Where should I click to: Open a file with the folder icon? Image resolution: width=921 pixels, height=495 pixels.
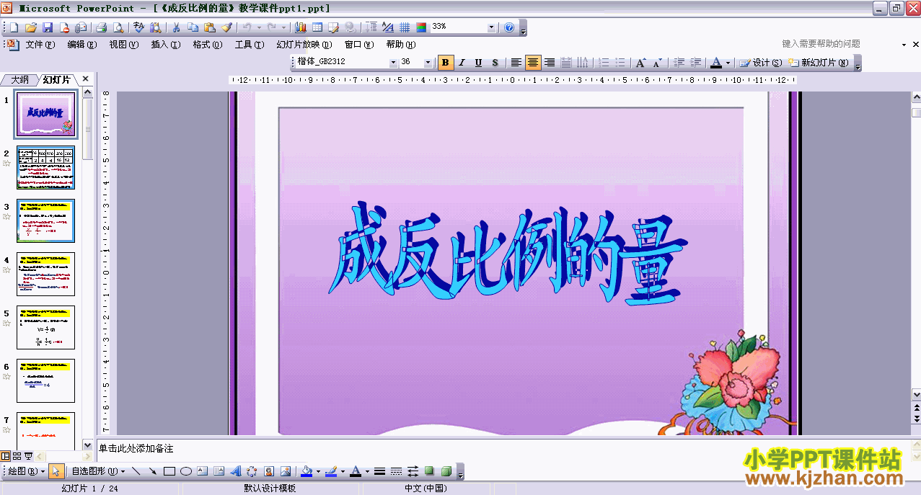(x=30, y=27)
